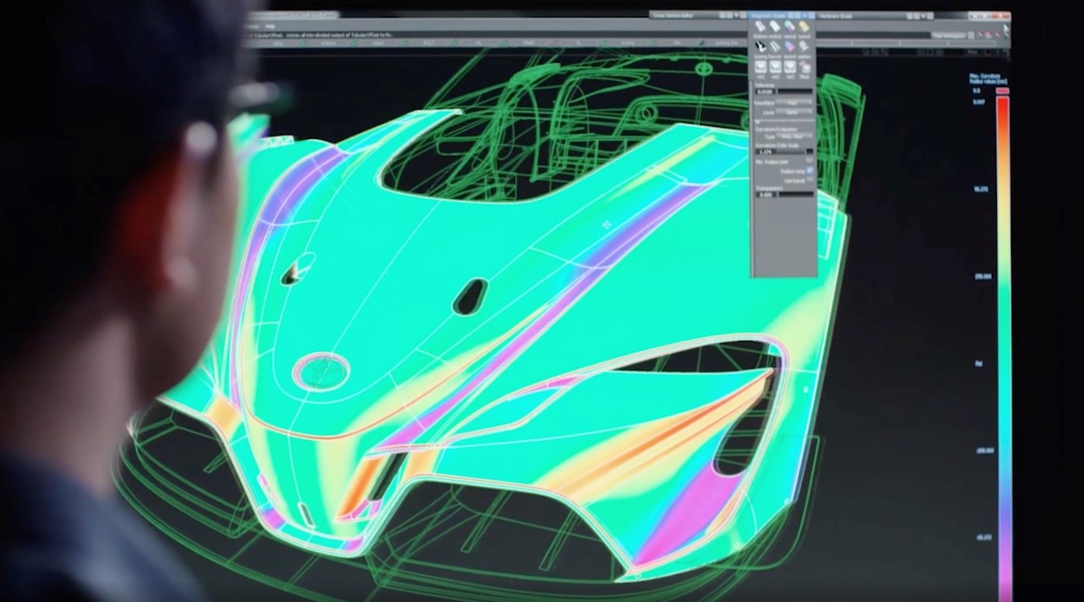The image size is (1084, 602).
Task: Click the Tolerance value input field
Action: [x=766, y=91]
